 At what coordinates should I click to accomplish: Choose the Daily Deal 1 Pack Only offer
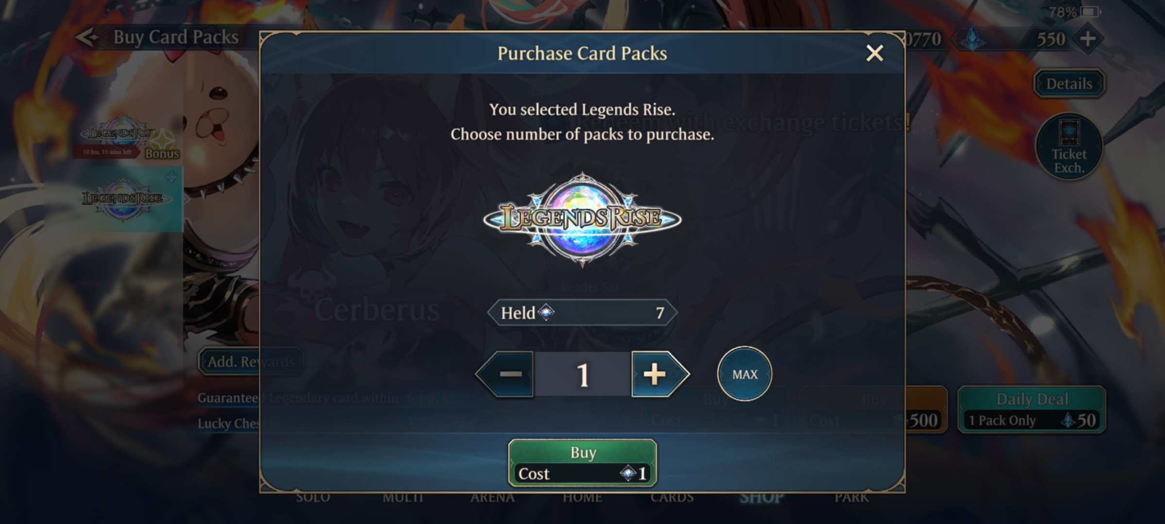click(x=1032, y=410)
